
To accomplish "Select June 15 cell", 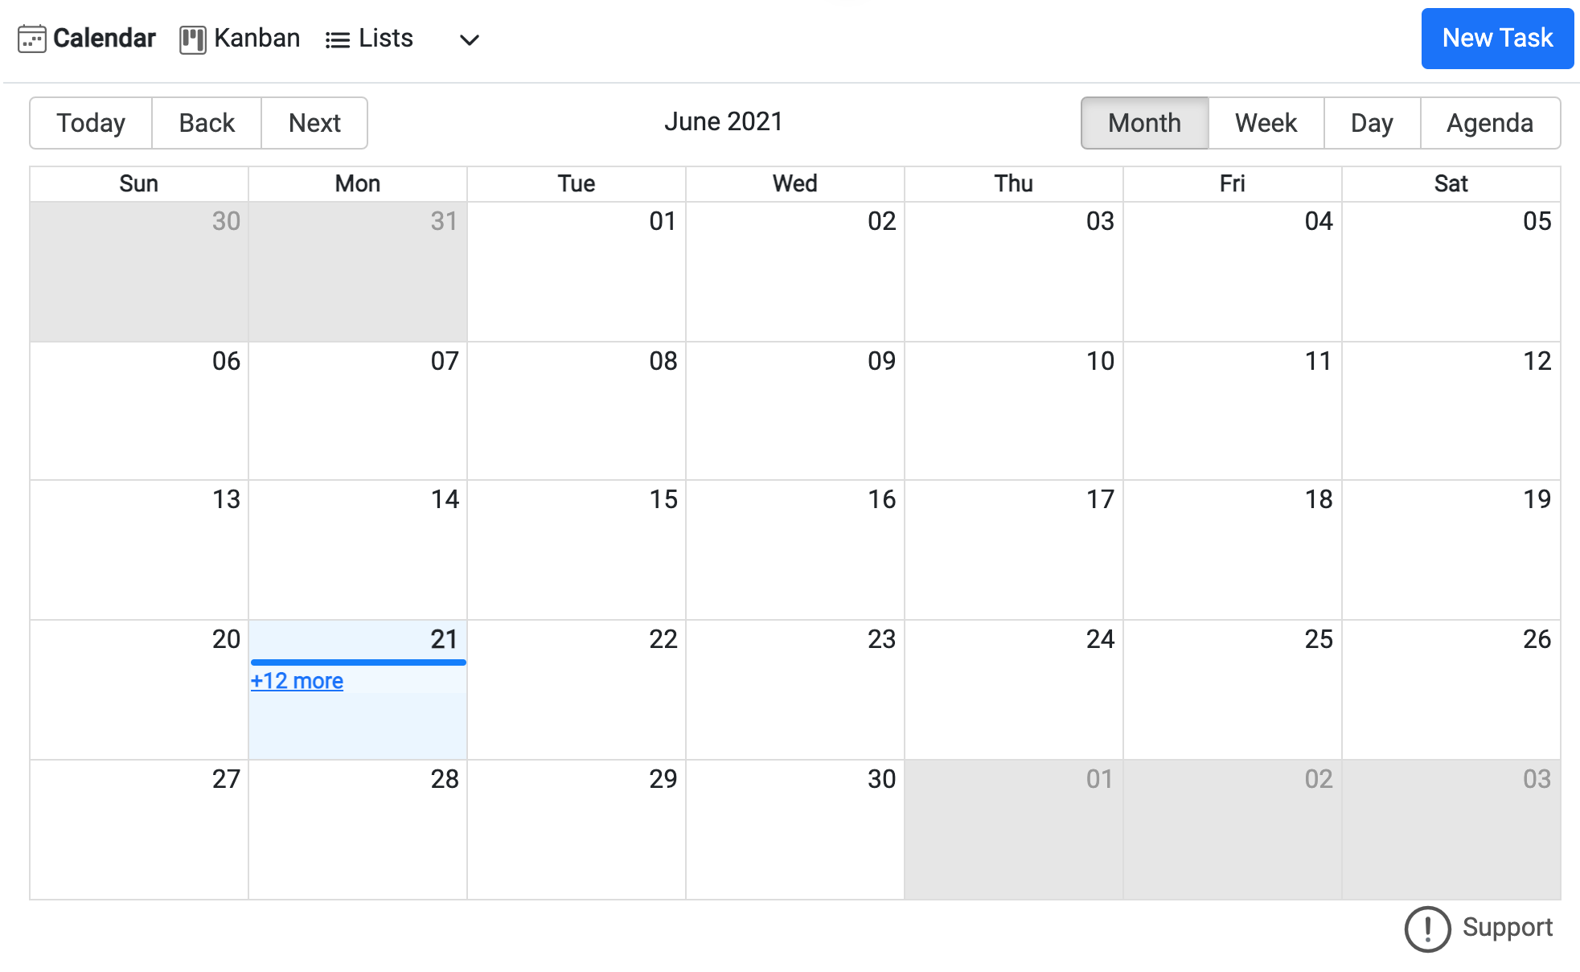I will pyautogui.click(x=576, y=555).
